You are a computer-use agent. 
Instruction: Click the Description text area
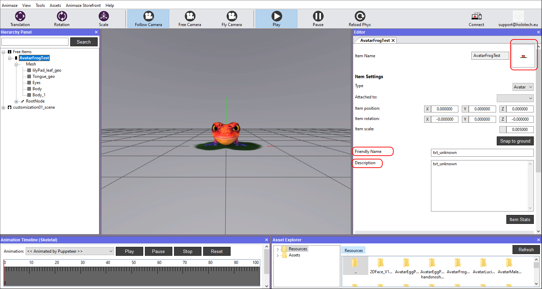(x=482, y=186)
